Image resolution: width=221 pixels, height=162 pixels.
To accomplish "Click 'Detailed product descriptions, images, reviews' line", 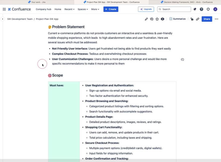I will tap(125, 122).
